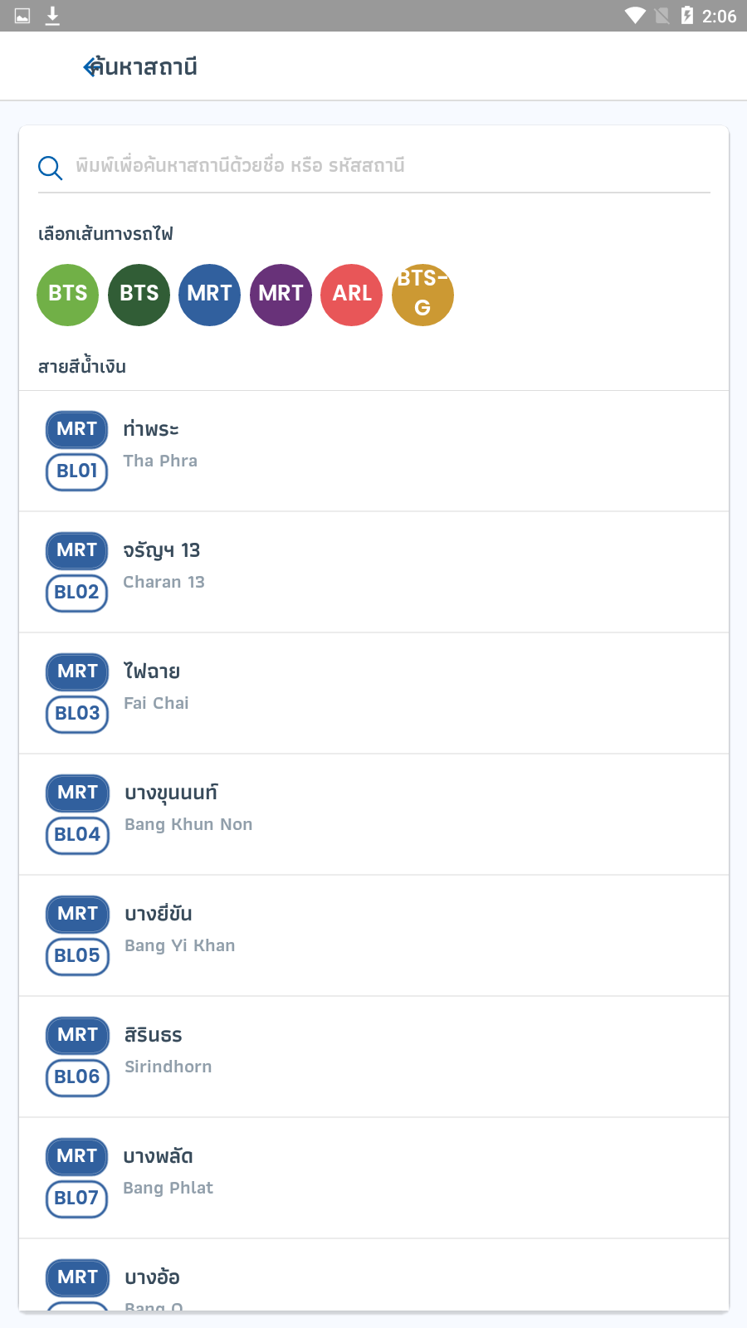This screenshot has width=747, height=1328.
Task: Tap the Wi-Fi icon in the status bar
Action: click(637, 15)
